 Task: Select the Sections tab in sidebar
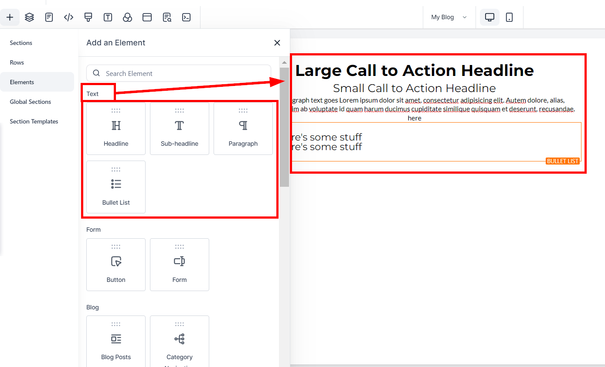click(21, 43)
